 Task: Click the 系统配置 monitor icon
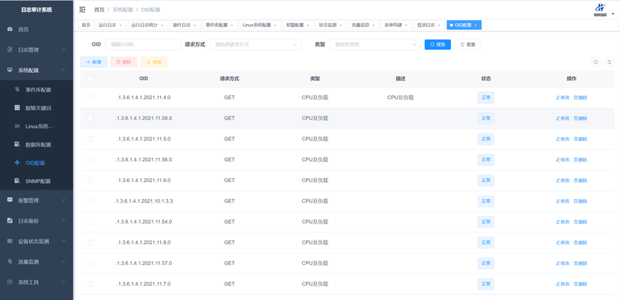coord(10,71)
